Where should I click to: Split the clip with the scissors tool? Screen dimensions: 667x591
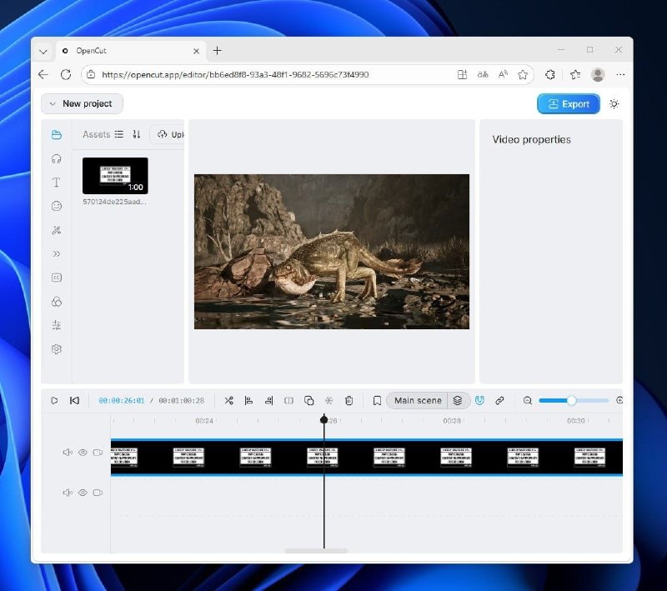[228, 400]
